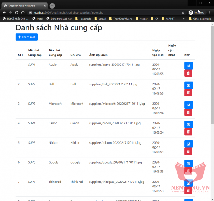Click the delete icon for Apple supplier

tap(188, 73)
